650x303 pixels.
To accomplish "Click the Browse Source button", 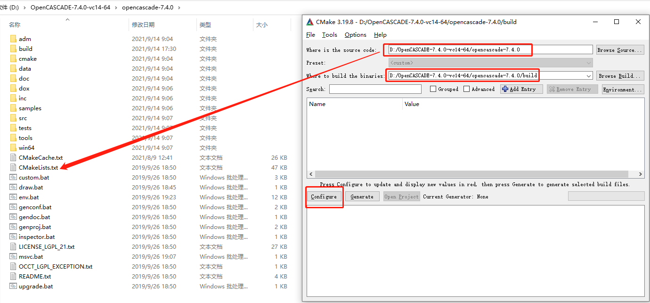I will click(619, 50).
